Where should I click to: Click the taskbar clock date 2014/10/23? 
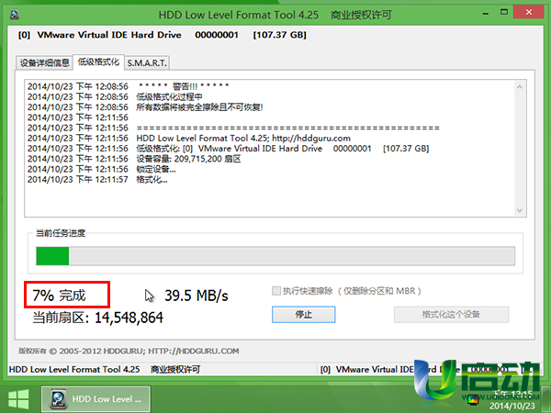pyautogui.click(x=512, y=406)
